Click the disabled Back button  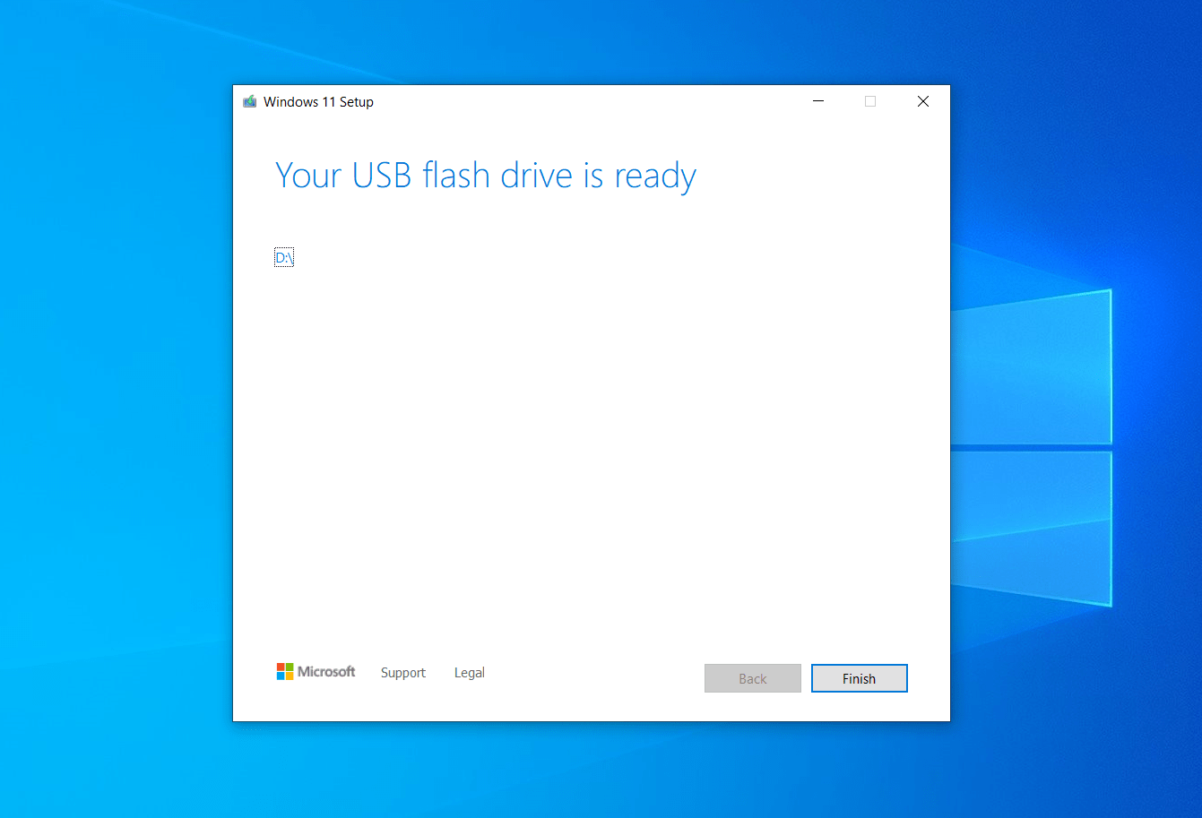point(753,678)
